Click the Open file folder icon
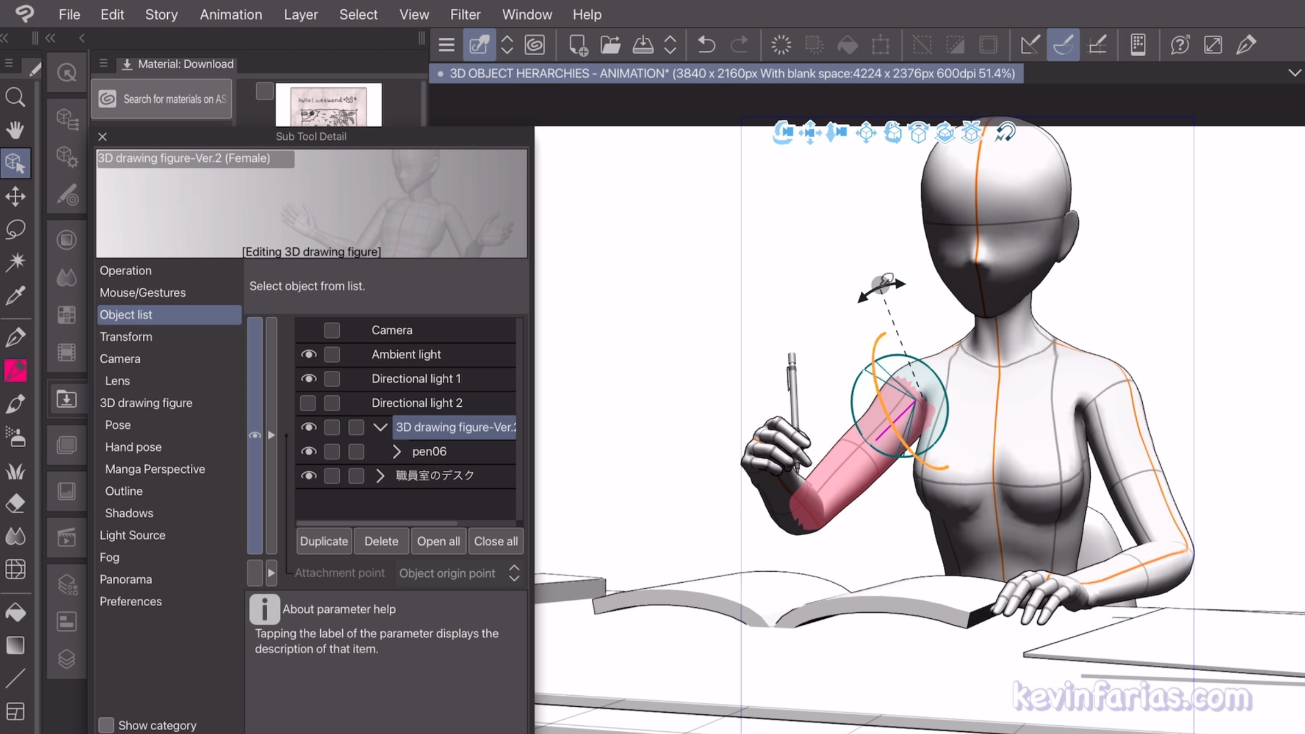 click(x=610, y=45)
